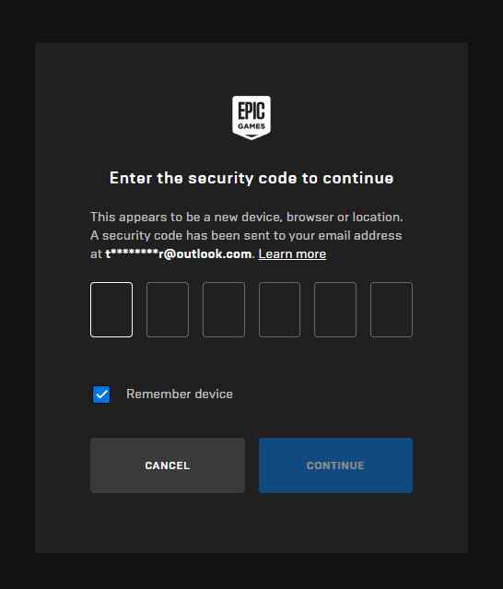503x589 pixels.
Task: Click into the third code digit box
Action: [224, 310]
